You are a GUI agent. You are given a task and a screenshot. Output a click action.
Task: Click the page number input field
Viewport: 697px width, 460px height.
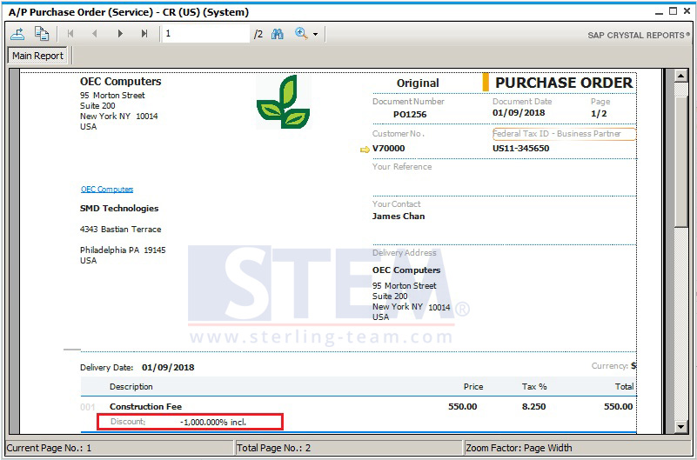[x=206, y=34]
